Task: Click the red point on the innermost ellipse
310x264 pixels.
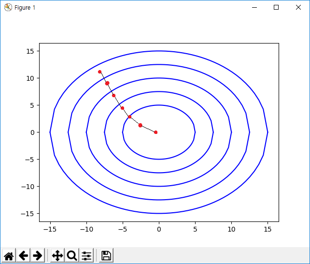Action: click(x=130, y=117)
